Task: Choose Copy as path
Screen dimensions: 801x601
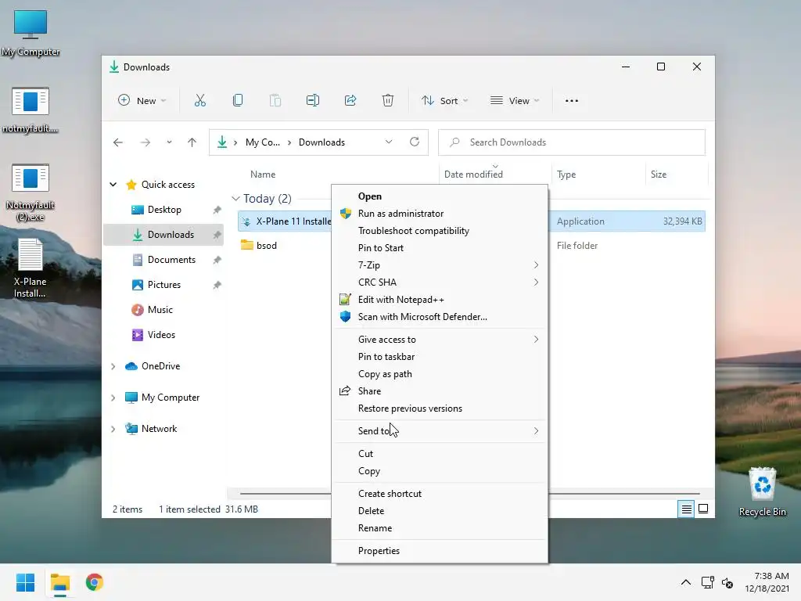Action: pyautogui.click(x=440, y=374)
